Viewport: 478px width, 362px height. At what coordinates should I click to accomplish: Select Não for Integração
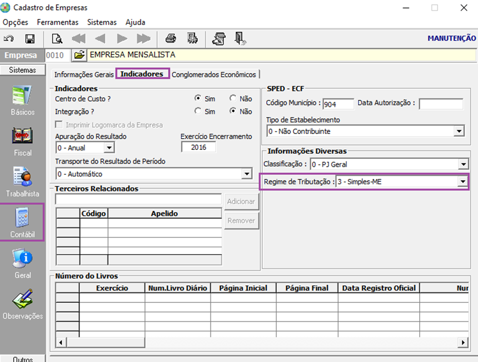pos(233,111)
